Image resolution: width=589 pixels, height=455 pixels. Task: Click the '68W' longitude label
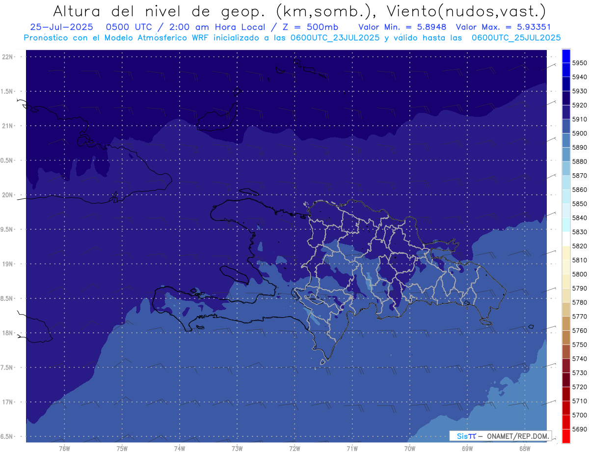point(525,448)
